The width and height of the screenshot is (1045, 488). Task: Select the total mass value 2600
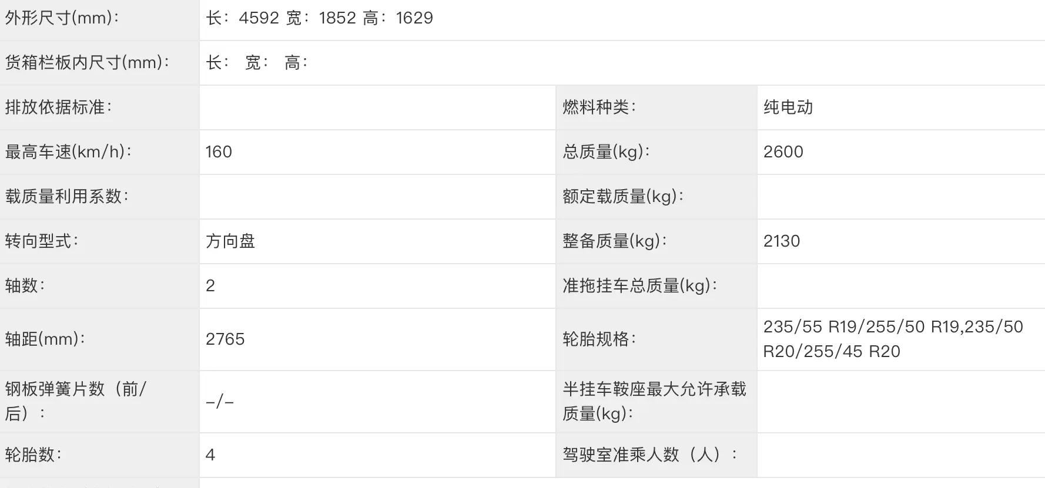pos(783,152)
